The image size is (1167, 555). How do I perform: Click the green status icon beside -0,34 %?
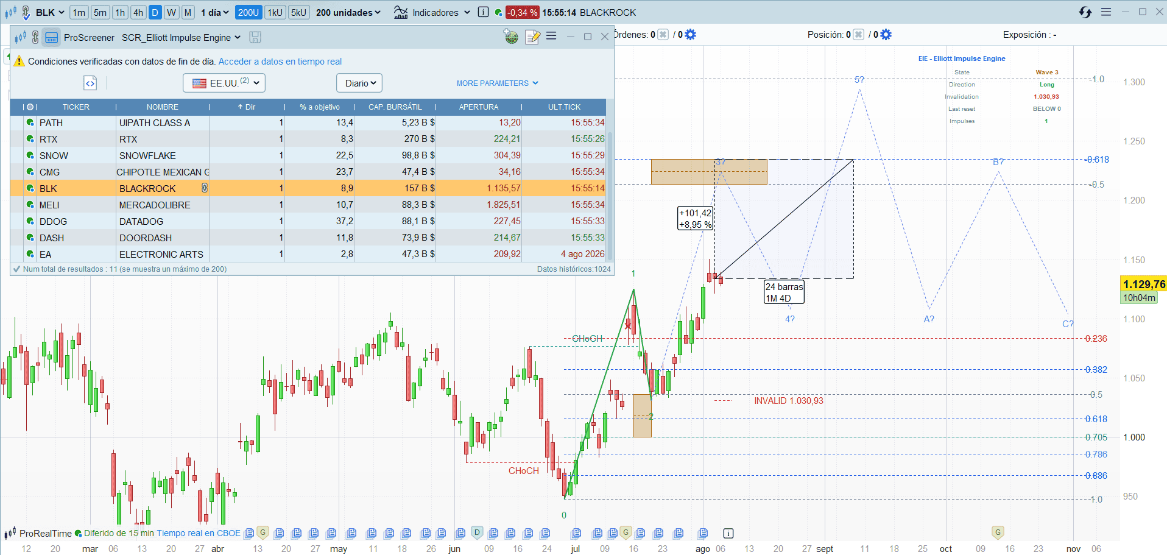pos(498,12)
